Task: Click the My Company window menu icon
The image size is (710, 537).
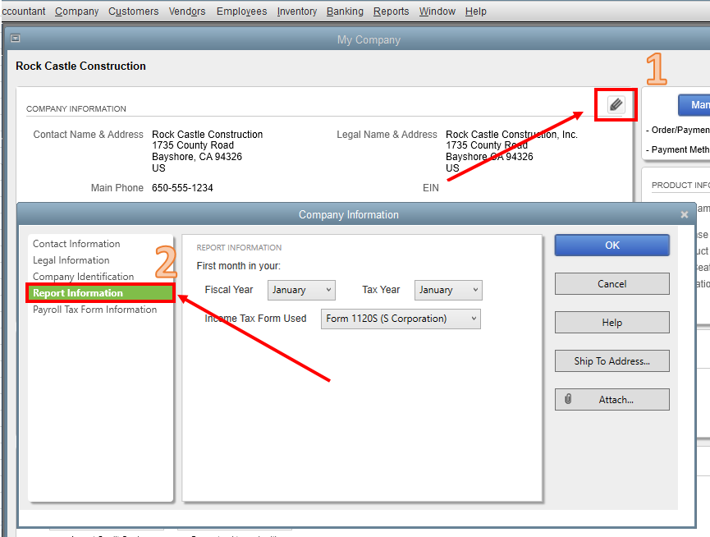Action: [x=15, y=39]
